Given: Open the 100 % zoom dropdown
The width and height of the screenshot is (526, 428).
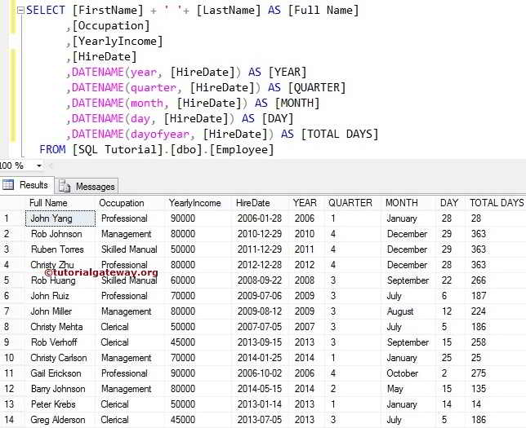Looking at the screenshot, I should (39, 165).
